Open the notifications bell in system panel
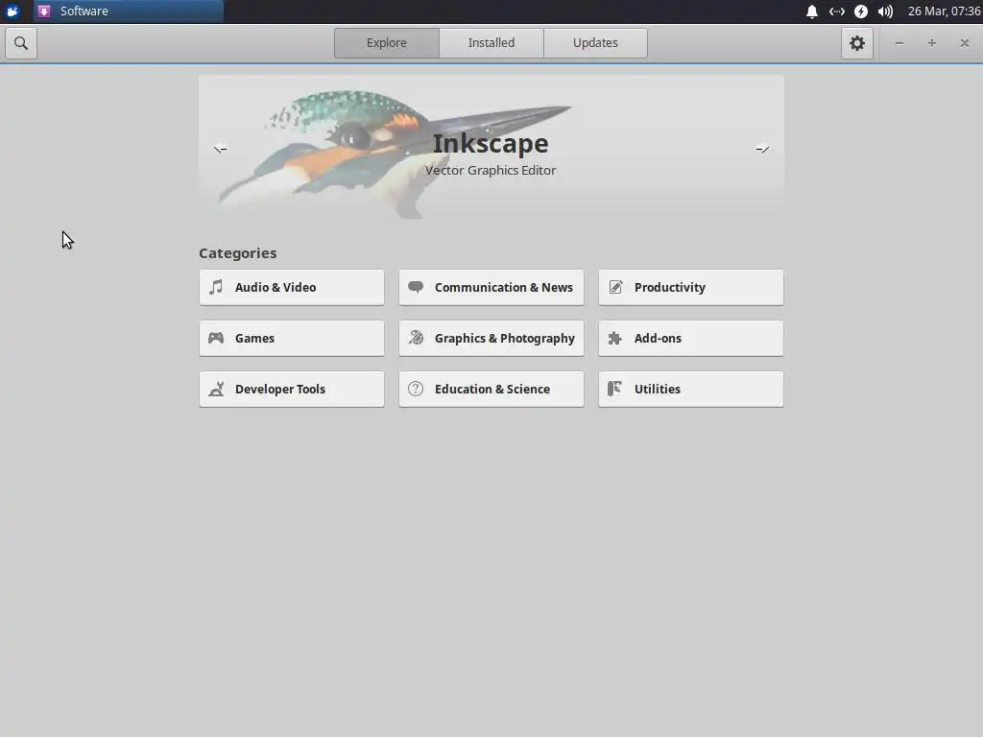Image resolution: width=983 pixels, height=737 pixels. coord(812,12)
